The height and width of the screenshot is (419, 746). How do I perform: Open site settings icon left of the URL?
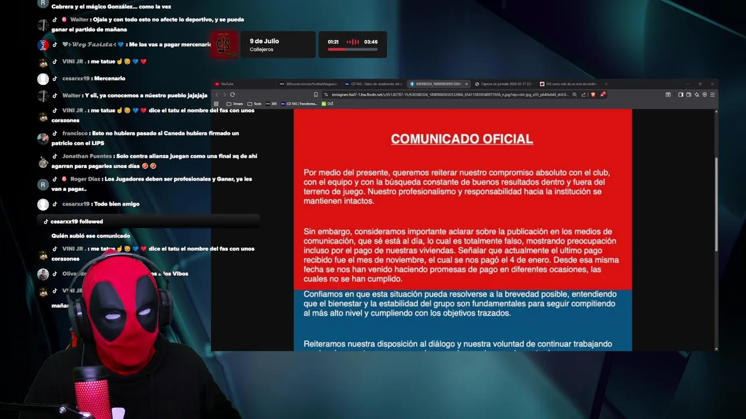pyautogui.click(x=326, y=94)
